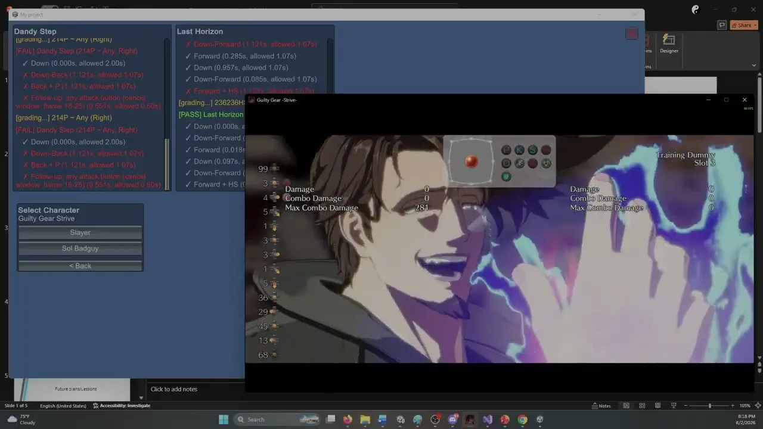Viewport: 763px width, 429px height.
Task: Open the Comments pane icon in PowerPoint
Action: (x=722, y=25)
